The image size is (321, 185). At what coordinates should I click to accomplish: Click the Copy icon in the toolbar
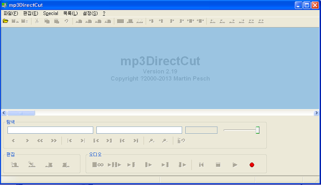click(47, 21)
